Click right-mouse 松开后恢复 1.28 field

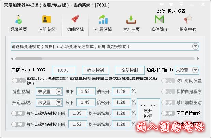coord(122,124)
